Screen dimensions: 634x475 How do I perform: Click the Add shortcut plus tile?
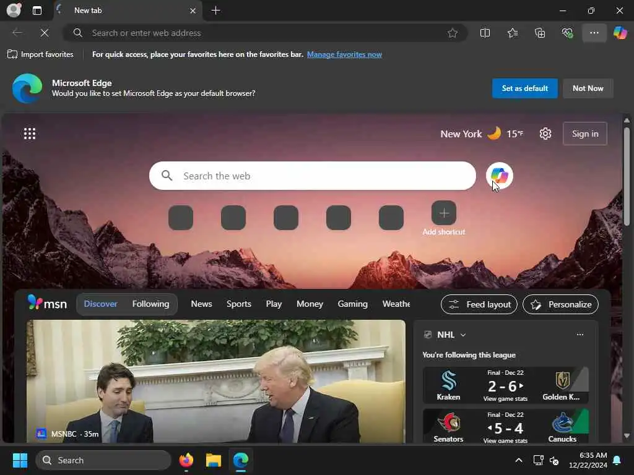(x=443, y=213)
